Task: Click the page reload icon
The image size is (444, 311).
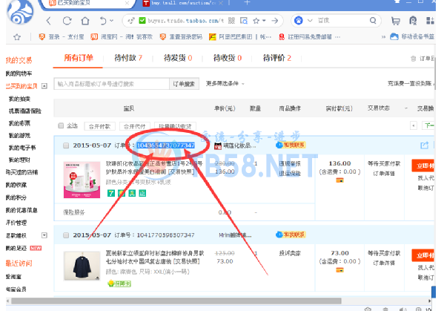Action: tap(67, 21)
